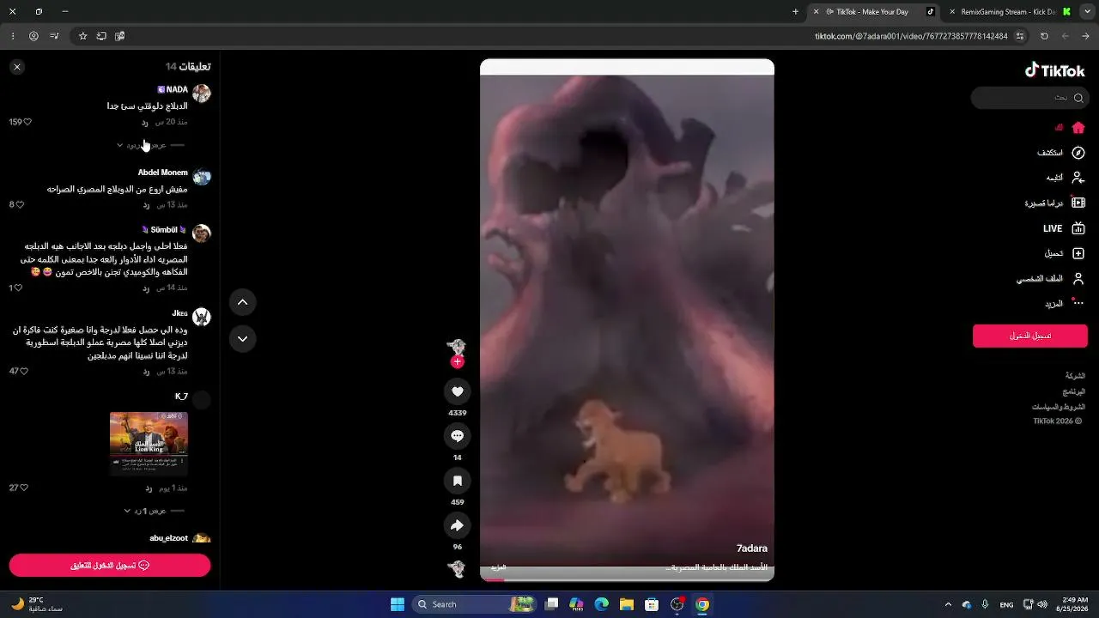
Task: Open the profile person icon in sidebar
Action: click(1078, 279)
